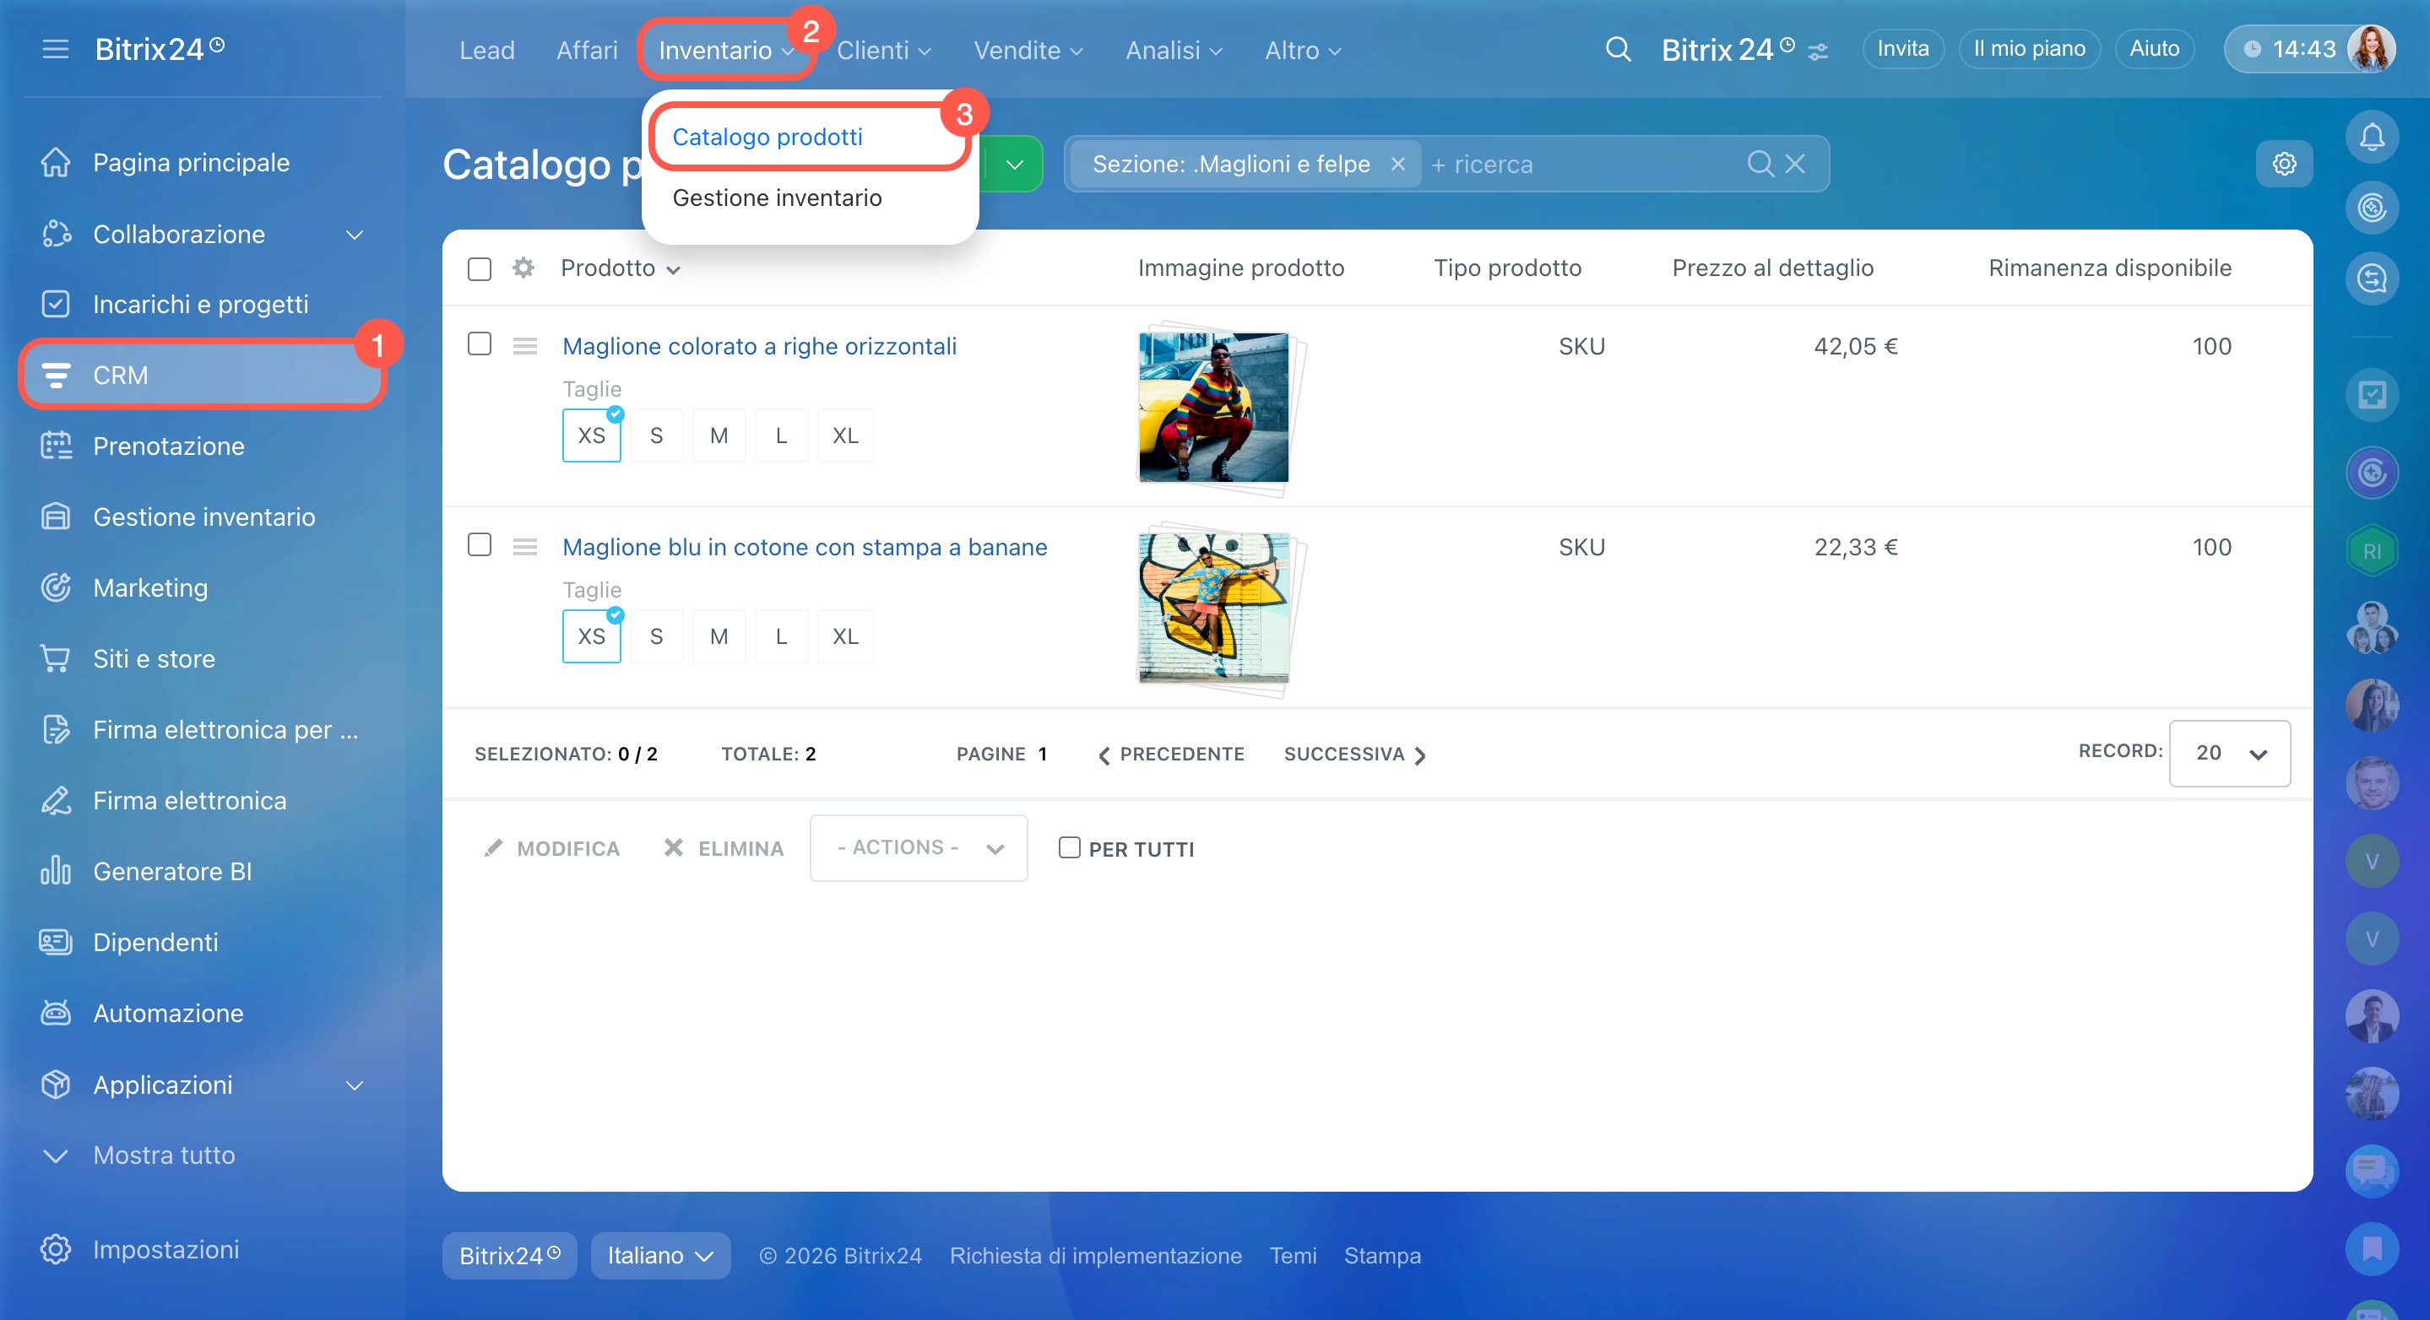Select the checkbox for Maglione colorato product
This screenshot has width=2430, height=1320.
(480, 344)
